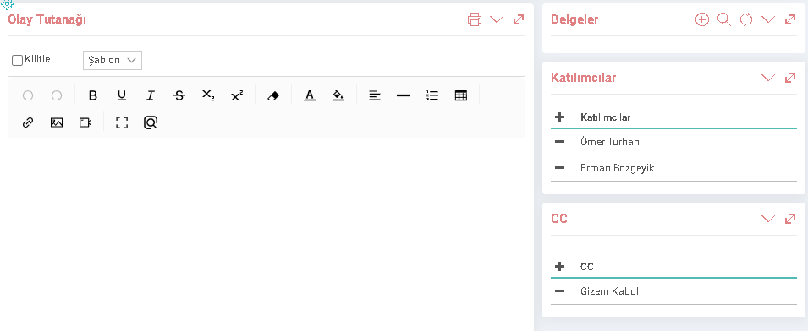Viewport: 808px width, 331px height.
Task: Open text alignment options
Action: pos(375,95)
